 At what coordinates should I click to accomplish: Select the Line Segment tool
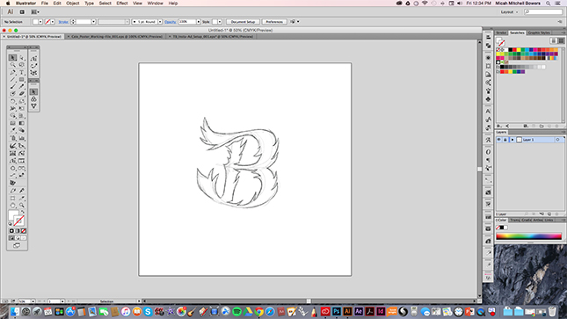click(12, 80)
